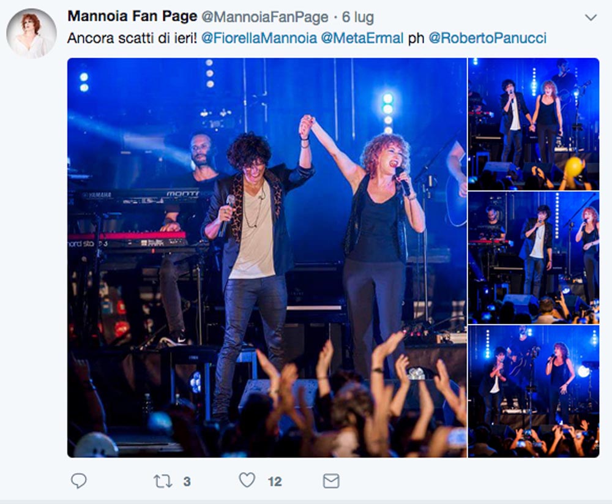This screenshot has height=504, width=612.
Task: Click the reply speech bubble icon
Action: [x=79, y=481]
